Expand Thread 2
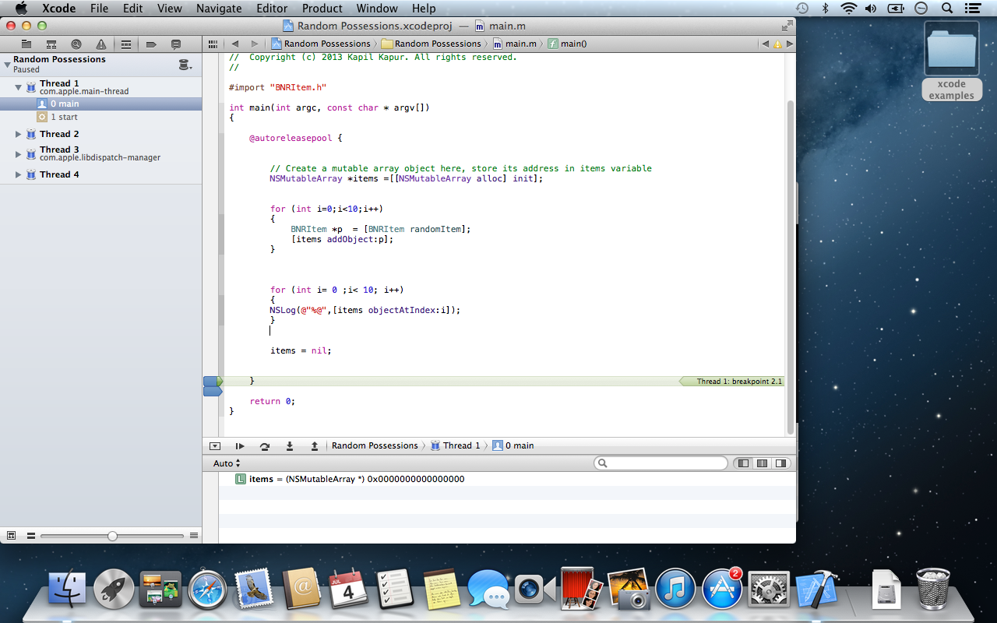The height and width of the screenshot is (623, 997). tap(19, 134)
